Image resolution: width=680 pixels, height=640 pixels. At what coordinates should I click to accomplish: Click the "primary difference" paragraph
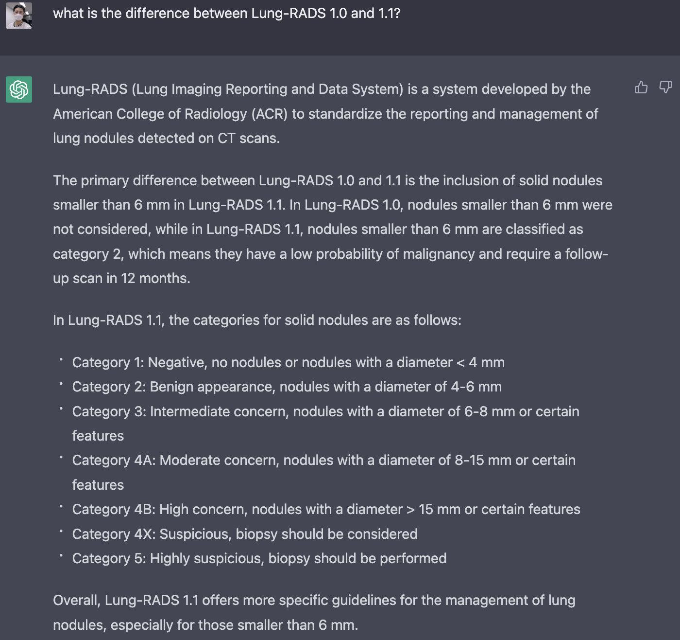pyautogui.click(x=332, y=229)
